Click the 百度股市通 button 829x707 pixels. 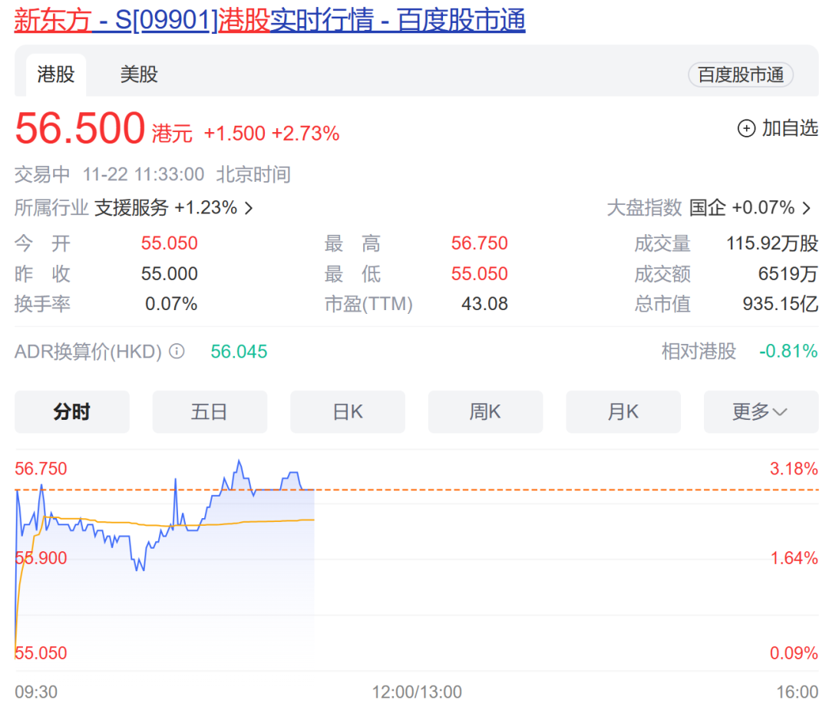click(x=740, y=74)
